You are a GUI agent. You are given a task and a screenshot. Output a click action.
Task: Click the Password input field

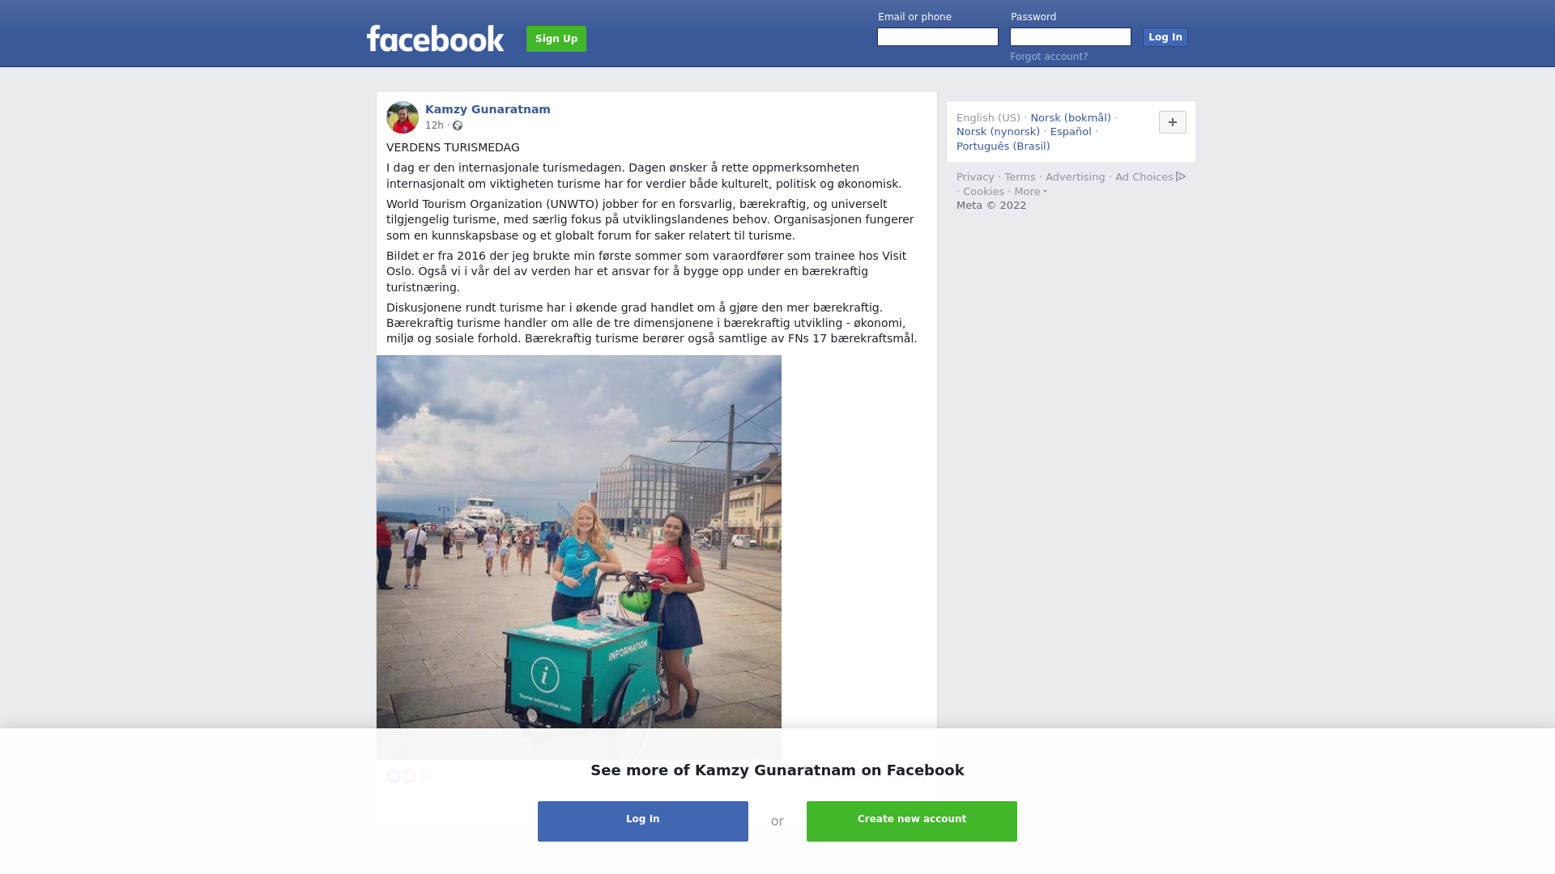pos(1071,37)
